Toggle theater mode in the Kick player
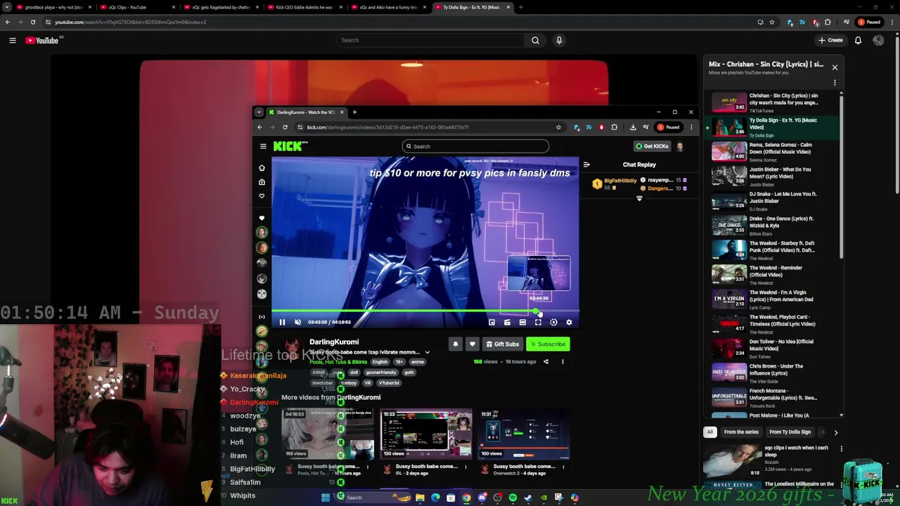The width and height of the screenshot is (900, 506). coord(522,322)
